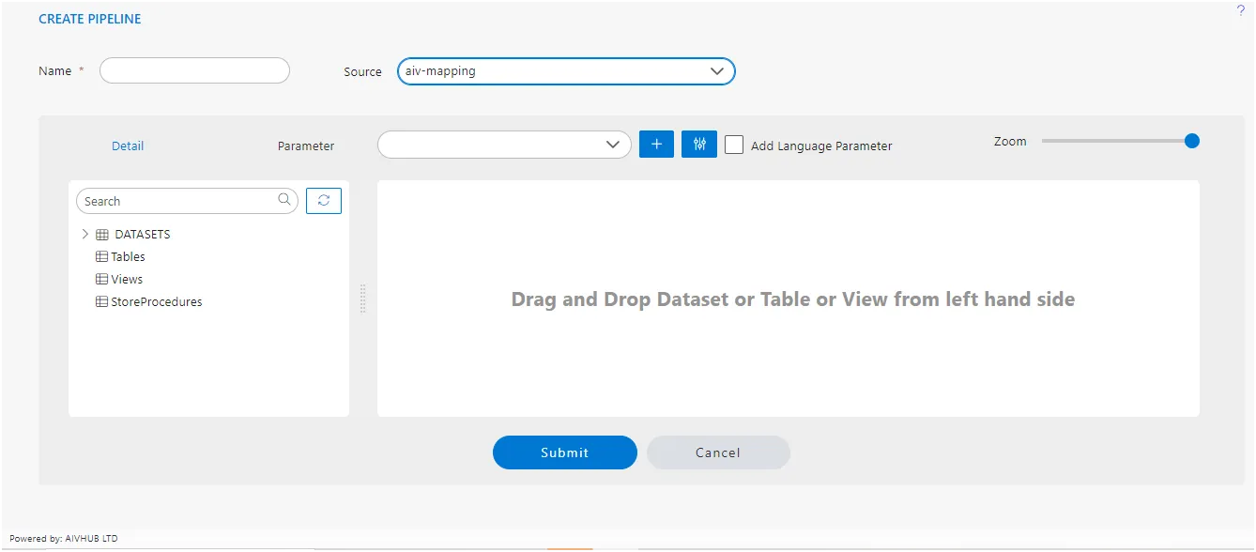This screenshot has width=1256, height=552.
Task: Select the StoreProcedures tree item
Action: pyautogui.click(x=157, y=301)
